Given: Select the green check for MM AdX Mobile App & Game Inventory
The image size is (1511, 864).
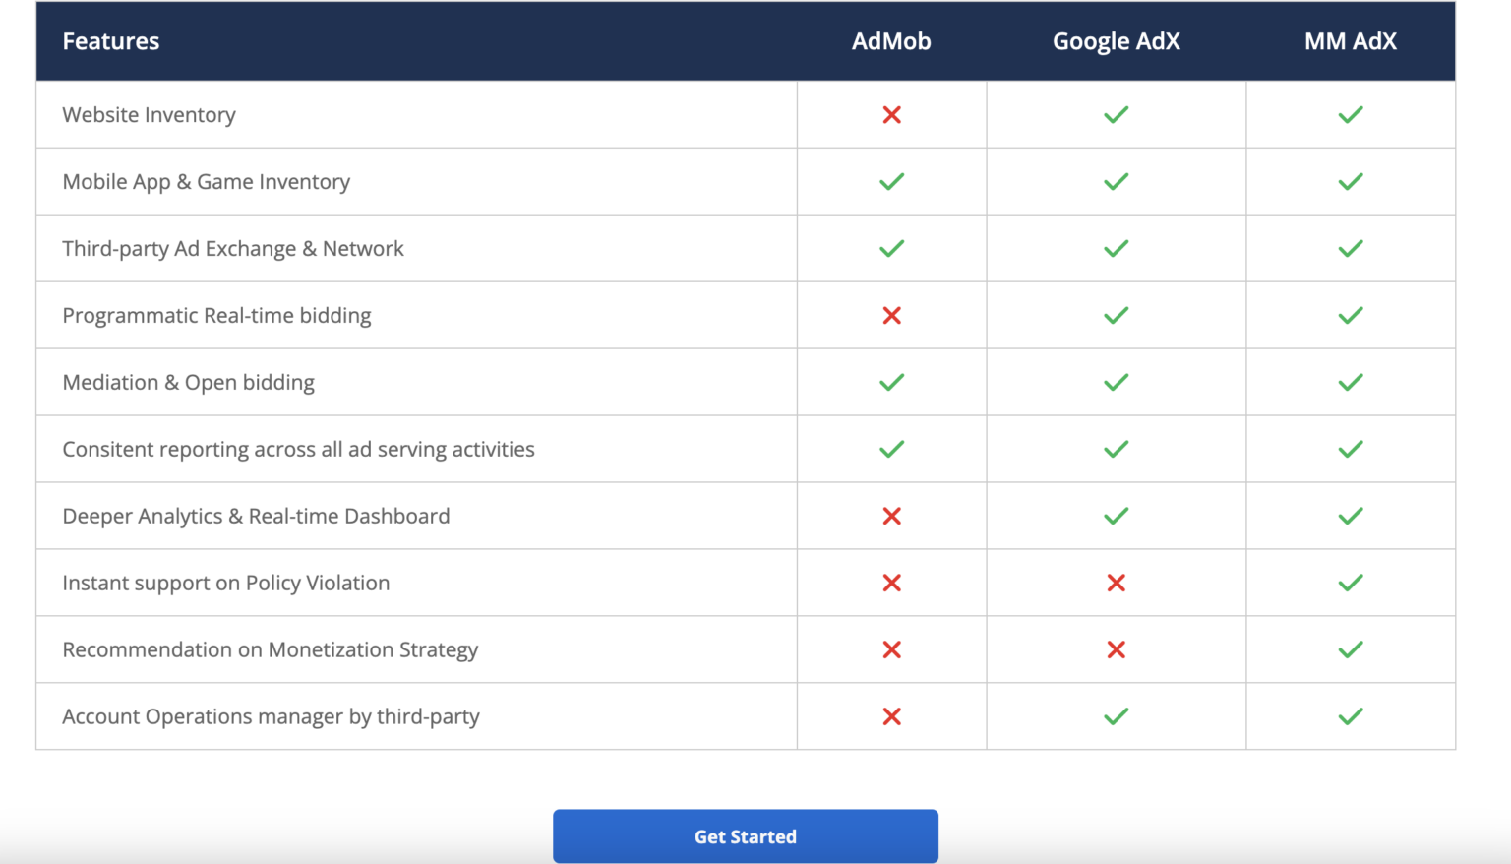Looking at the screenshot, I should [x=1351, y=181].
